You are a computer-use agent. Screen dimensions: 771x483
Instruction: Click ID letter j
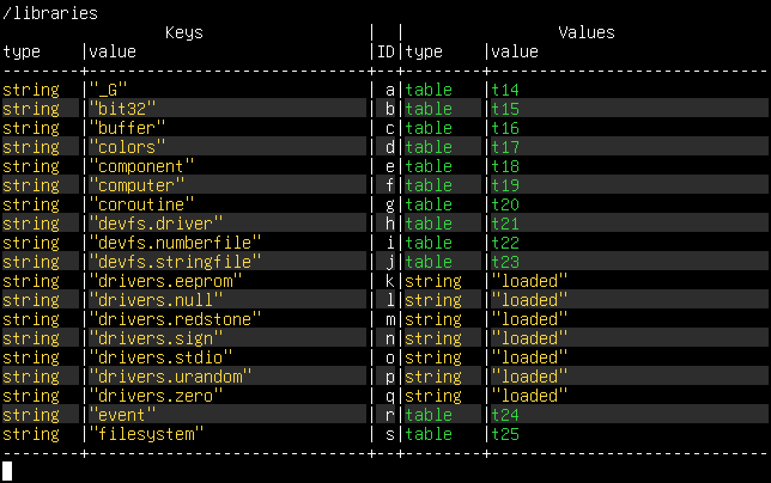(x=390, y=262)
